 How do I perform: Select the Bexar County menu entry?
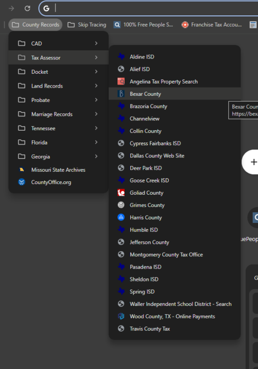point(174,94)
